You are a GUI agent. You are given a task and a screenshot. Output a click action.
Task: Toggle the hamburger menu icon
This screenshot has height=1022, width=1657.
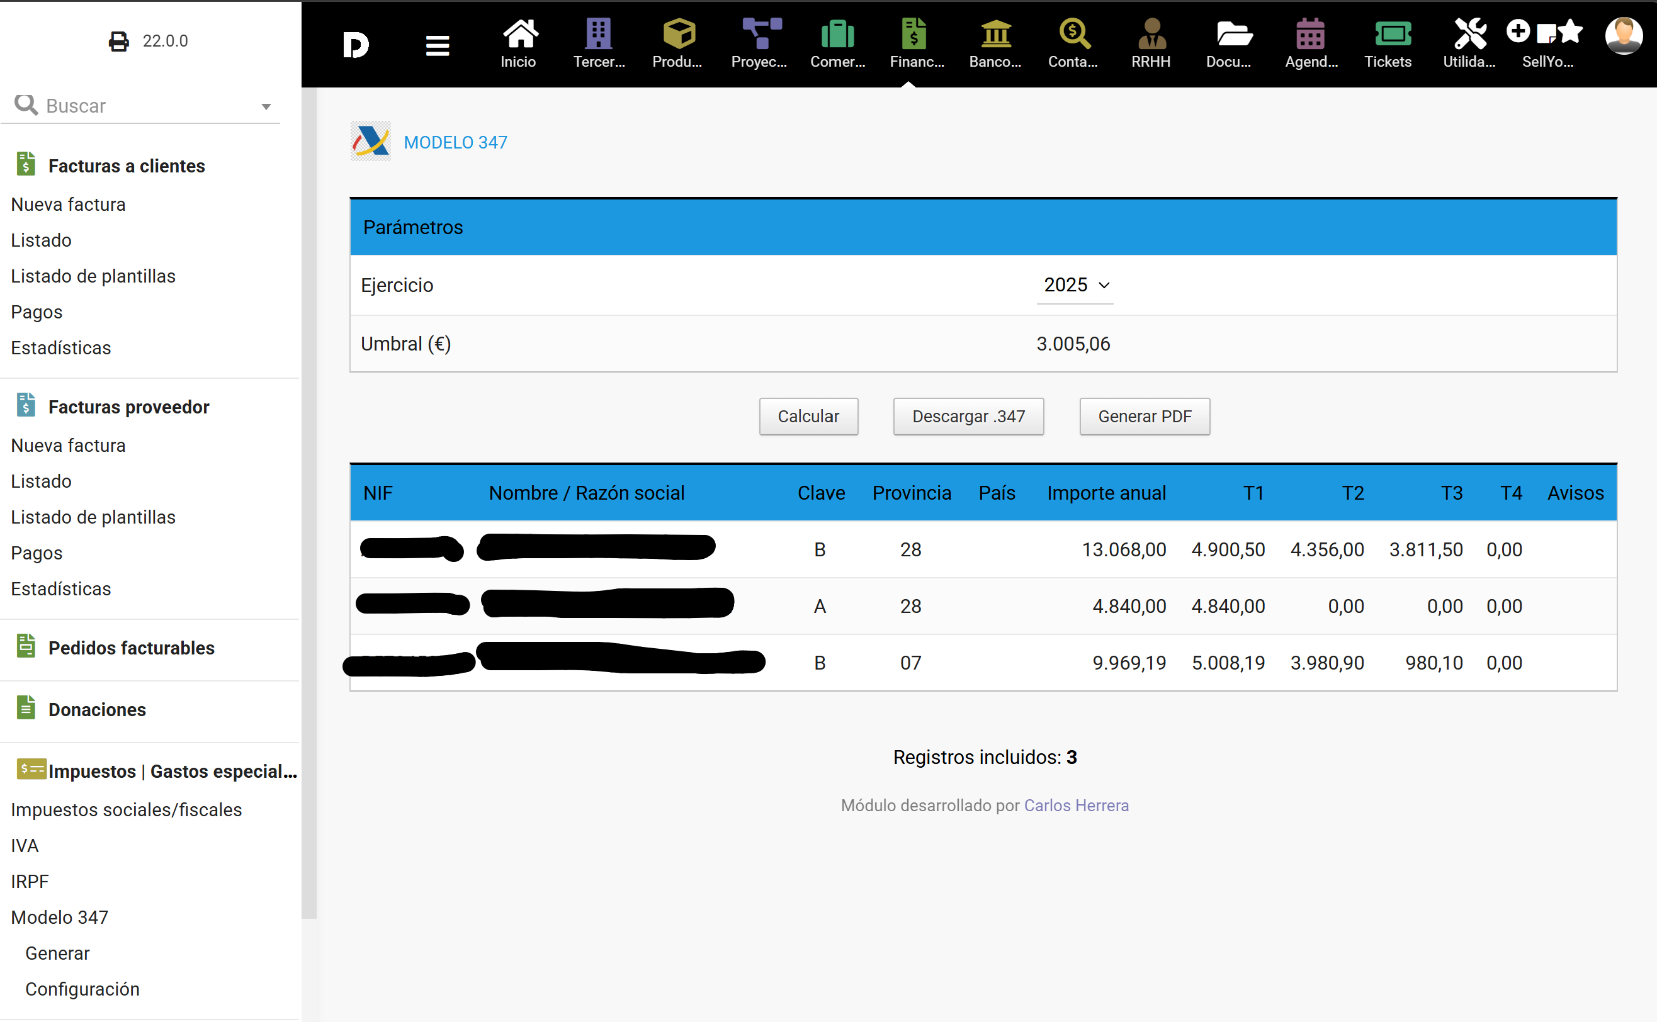(x=438, y=46)
